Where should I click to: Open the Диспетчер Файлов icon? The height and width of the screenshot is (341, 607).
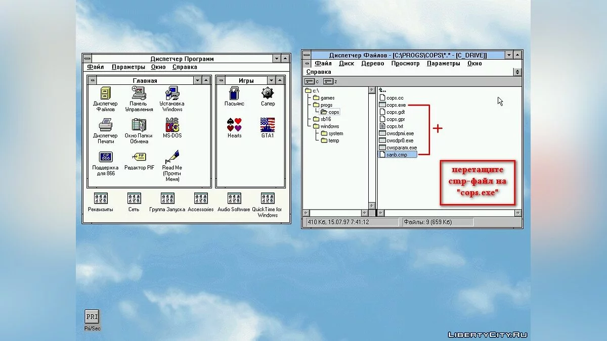(x=105, y=93)
